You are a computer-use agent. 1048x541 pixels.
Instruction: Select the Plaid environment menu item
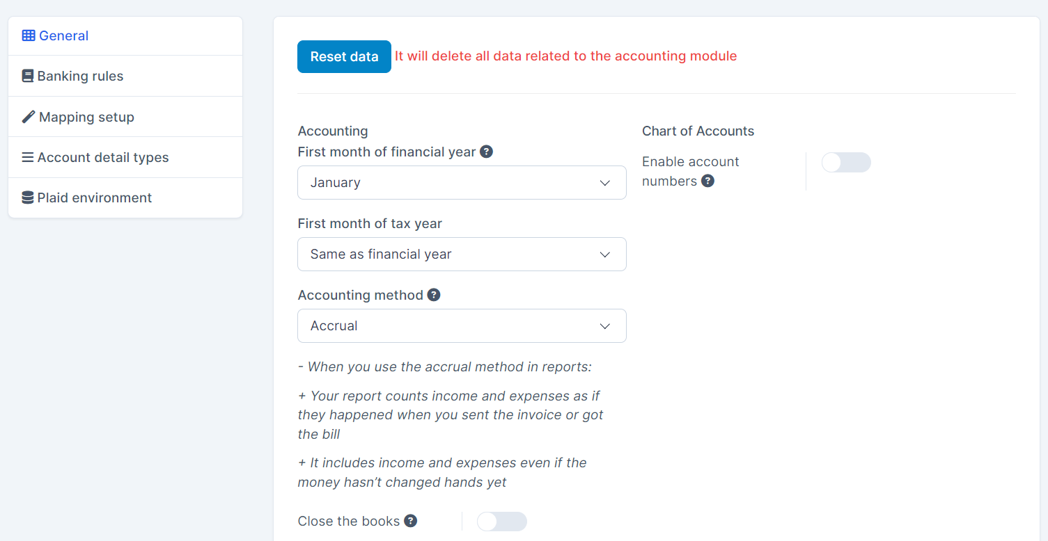[95, 198]
